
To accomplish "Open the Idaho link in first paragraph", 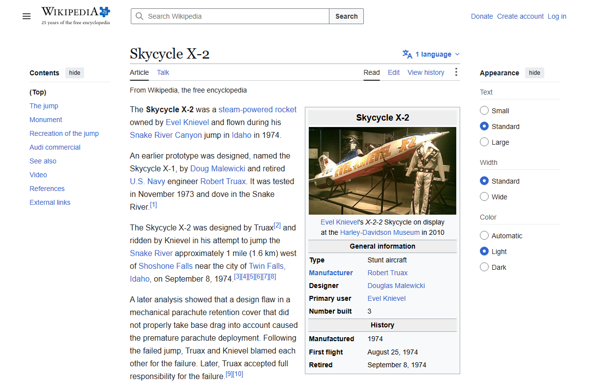I will [x=241, y=135].
